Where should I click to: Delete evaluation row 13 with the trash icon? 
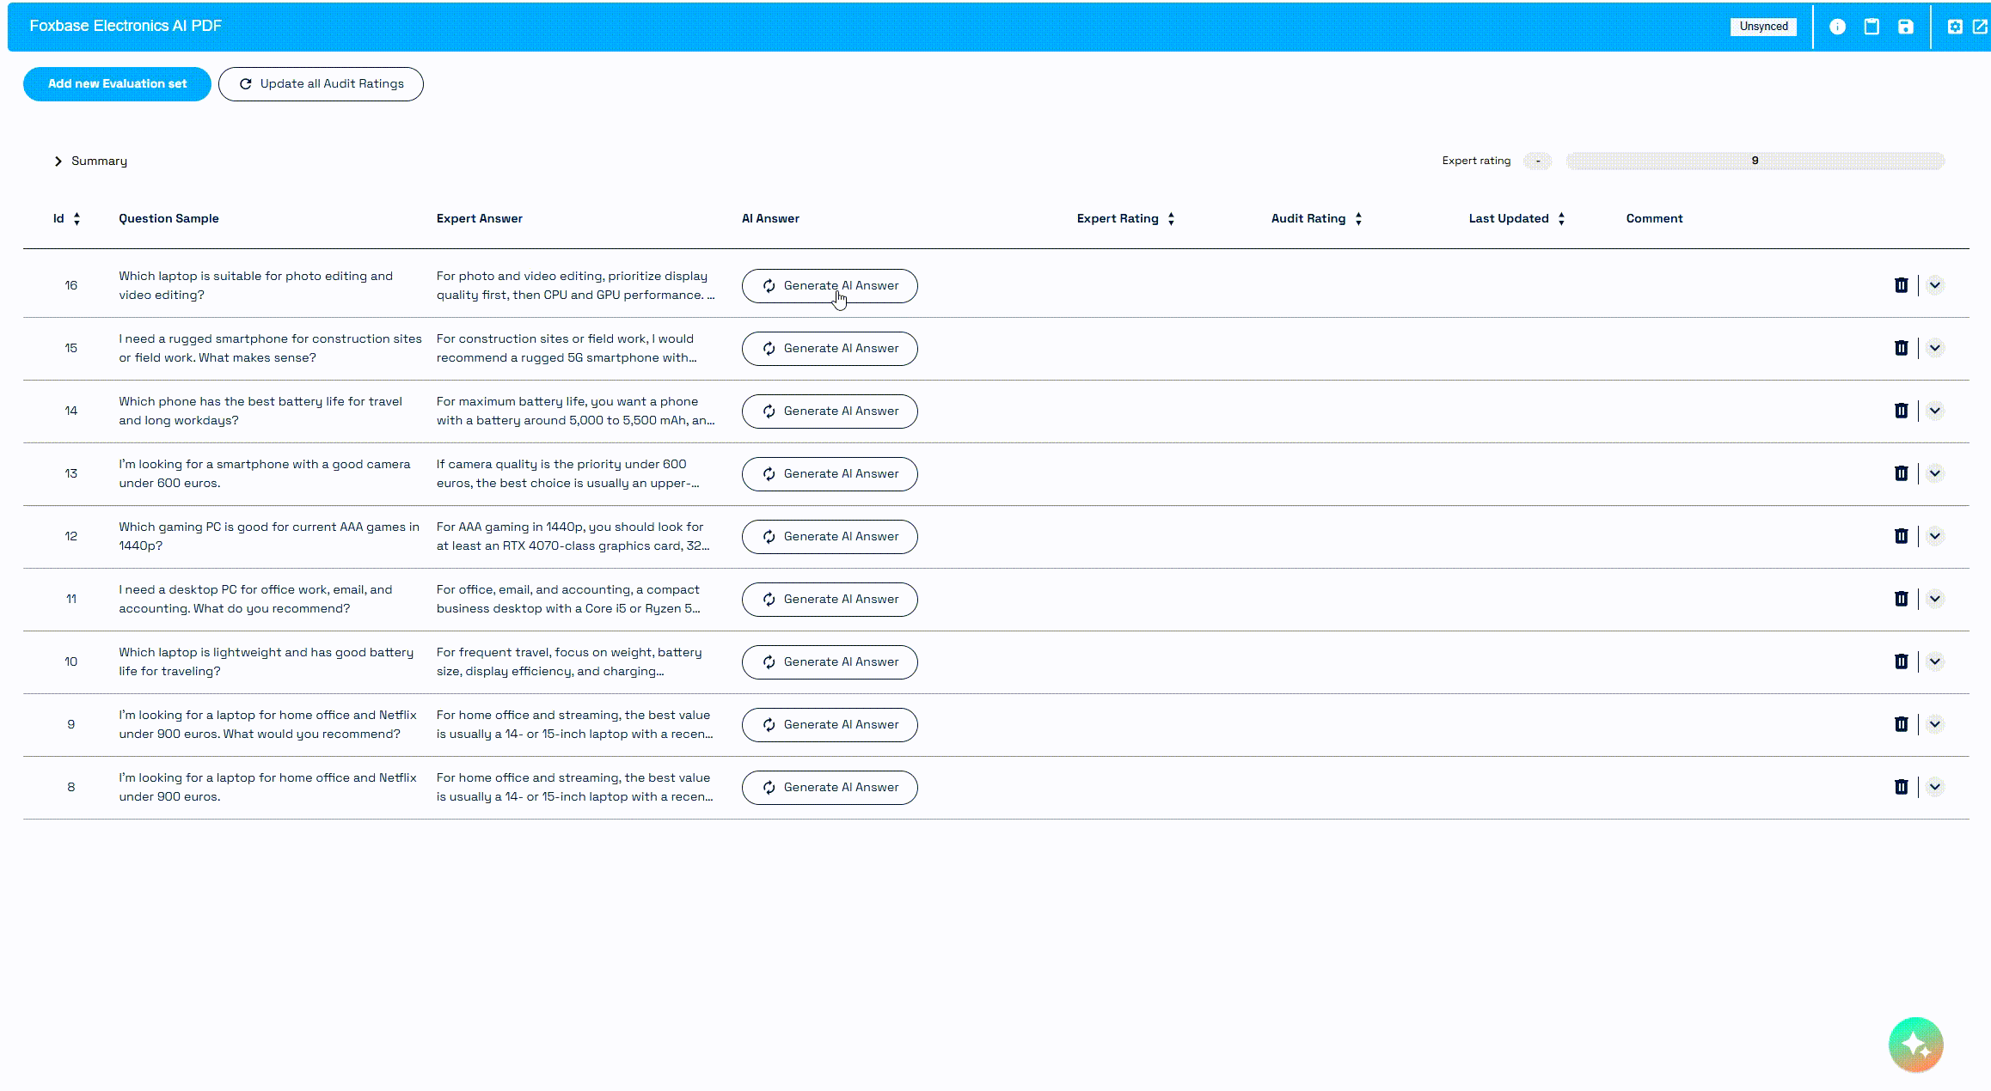tap(1901, 473)
